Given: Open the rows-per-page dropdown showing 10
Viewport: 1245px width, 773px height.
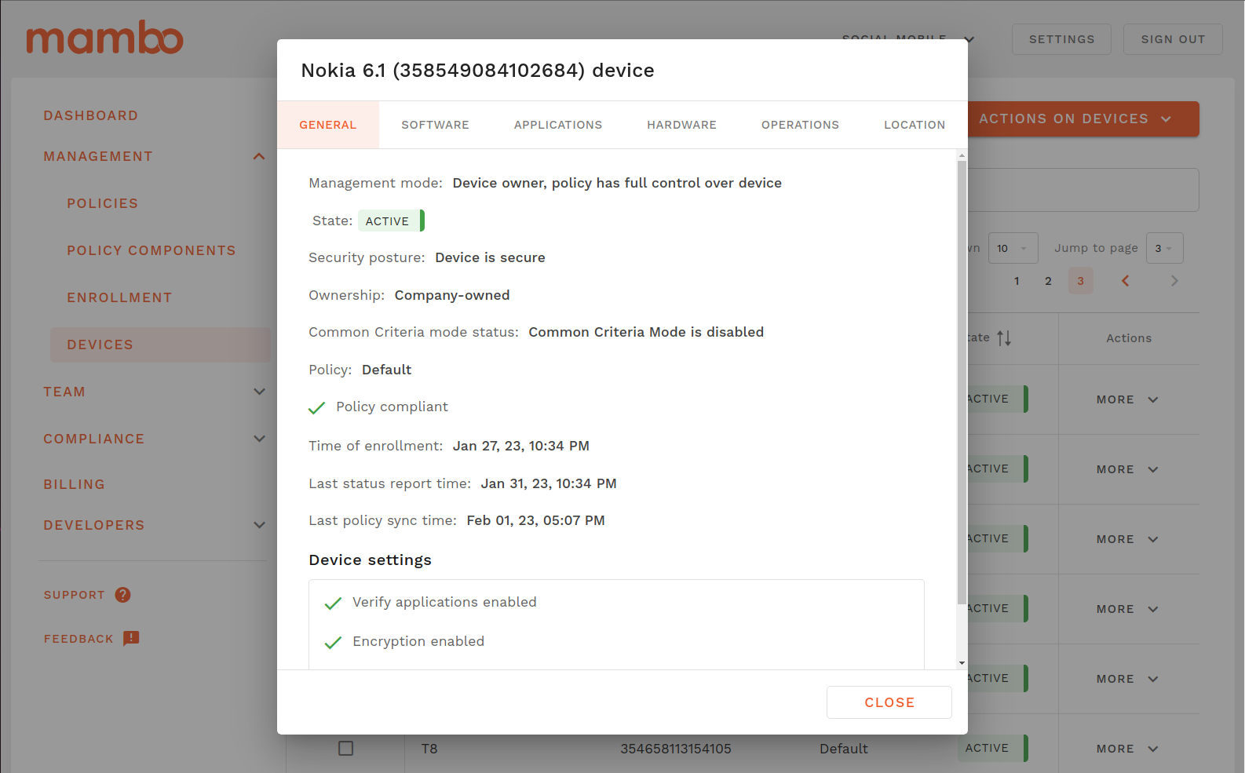Looking at the screenshot, I should tap(1013, 248).
